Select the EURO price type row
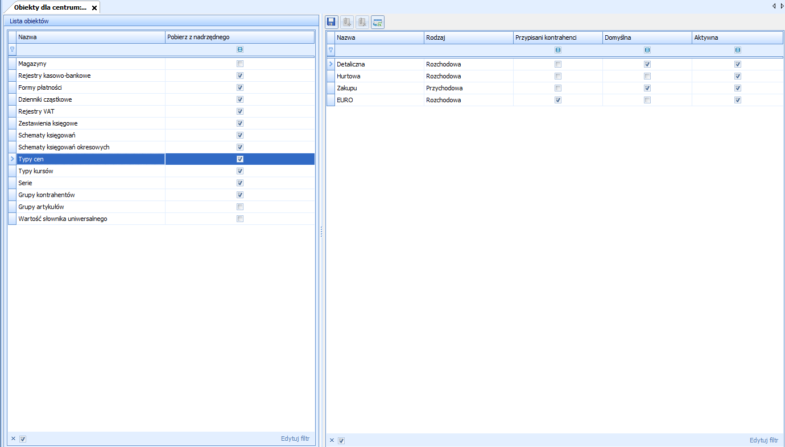This screenshot has height=447, width=785. pyautogui.click(x=555, y=100)
